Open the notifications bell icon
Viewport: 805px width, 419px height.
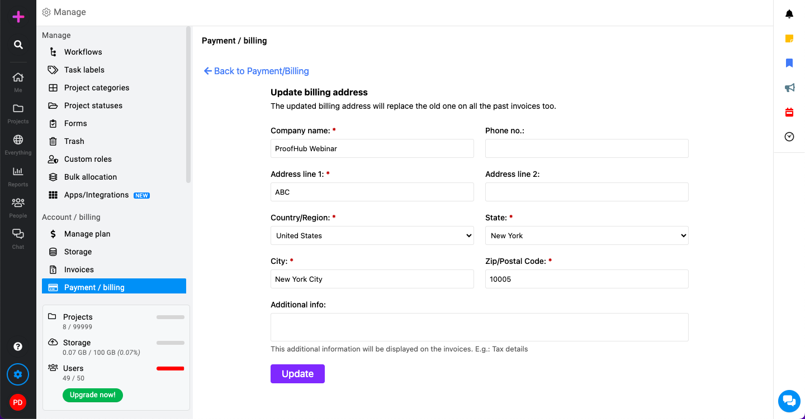pyautogui.click(x=789, y=14)
